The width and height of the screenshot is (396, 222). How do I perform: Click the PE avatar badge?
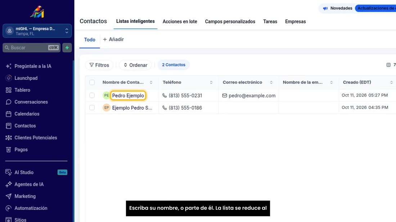coord(107,96)
